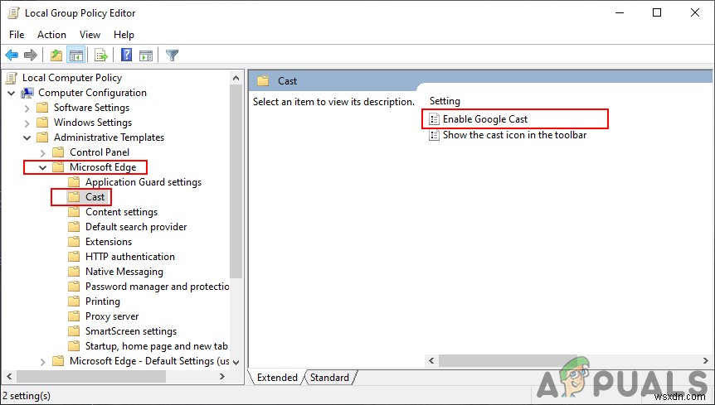Select Default search provider folder
The height and width of the screenshot is (405, 715).
(136, 227)
